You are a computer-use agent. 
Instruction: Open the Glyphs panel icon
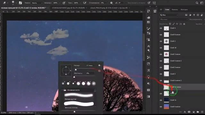(x=149, y=70)
